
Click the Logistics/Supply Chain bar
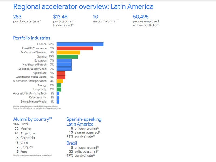click(x=64, y=69)
